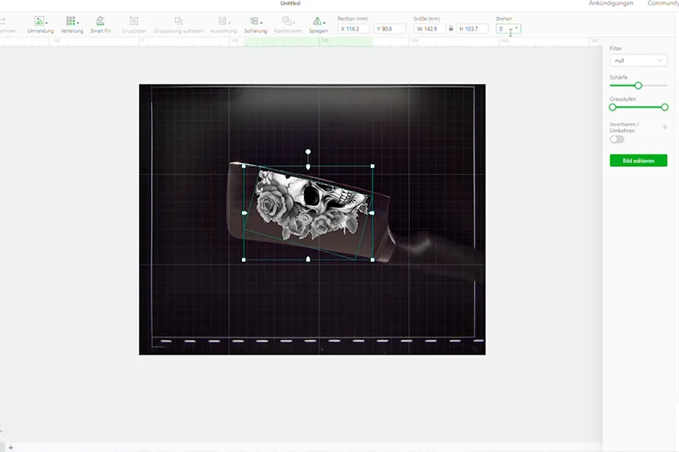Activate the Smart Fill tool
This screenshot has height=452, width=679.
(x=100, y=25)
